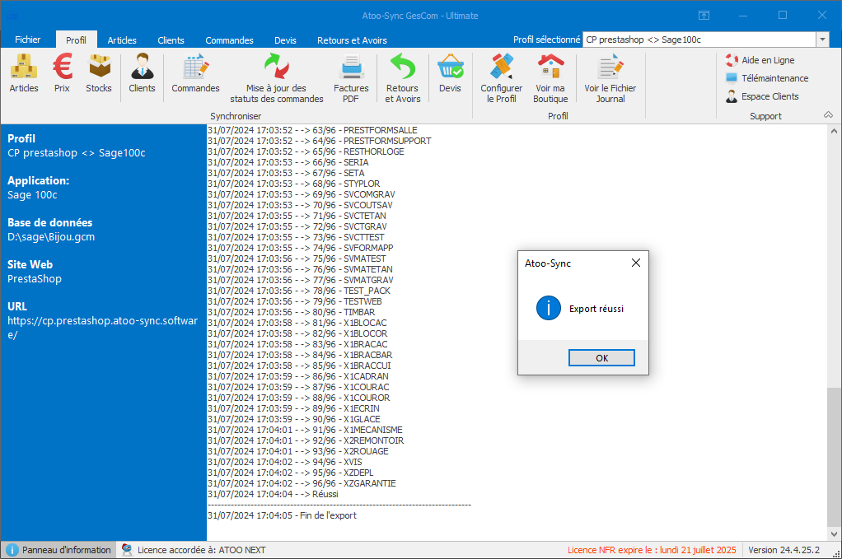Click the app icon in the title bar
This screenshot has width=842, height=559.
pos(12,16)
